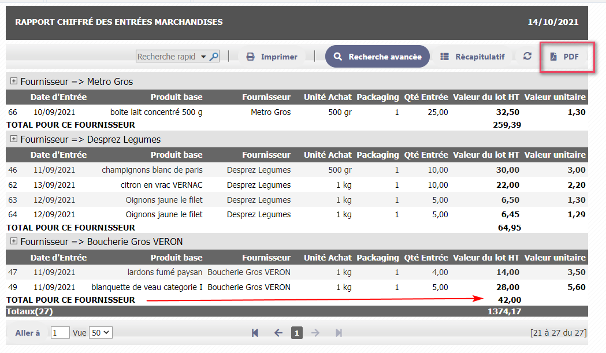Go to the previous page
The width and height of the screenshot is (606, 353).
click(278, 333)
